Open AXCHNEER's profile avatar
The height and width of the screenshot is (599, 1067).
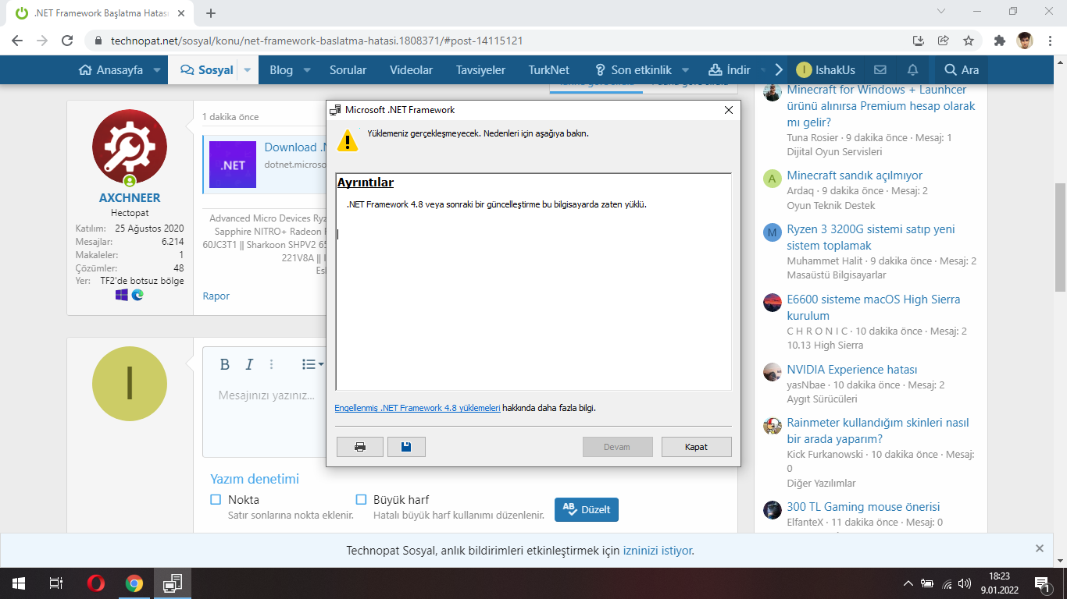130,147
